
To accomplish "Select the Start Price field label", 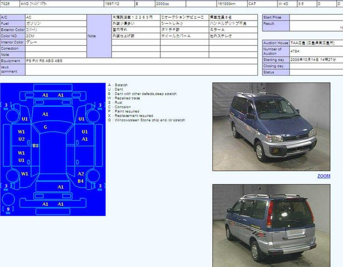I will pos(272,18).
